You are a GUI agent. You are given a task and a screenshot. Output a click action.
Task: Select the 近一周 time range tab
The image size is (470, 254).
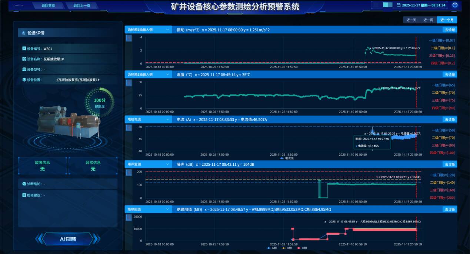428,20
